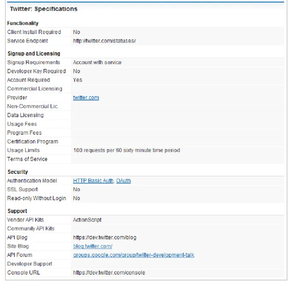This screenshot has width=288, height=281.
Task: Select the 'API Blog' label
Action: click(x=17, y=237)
